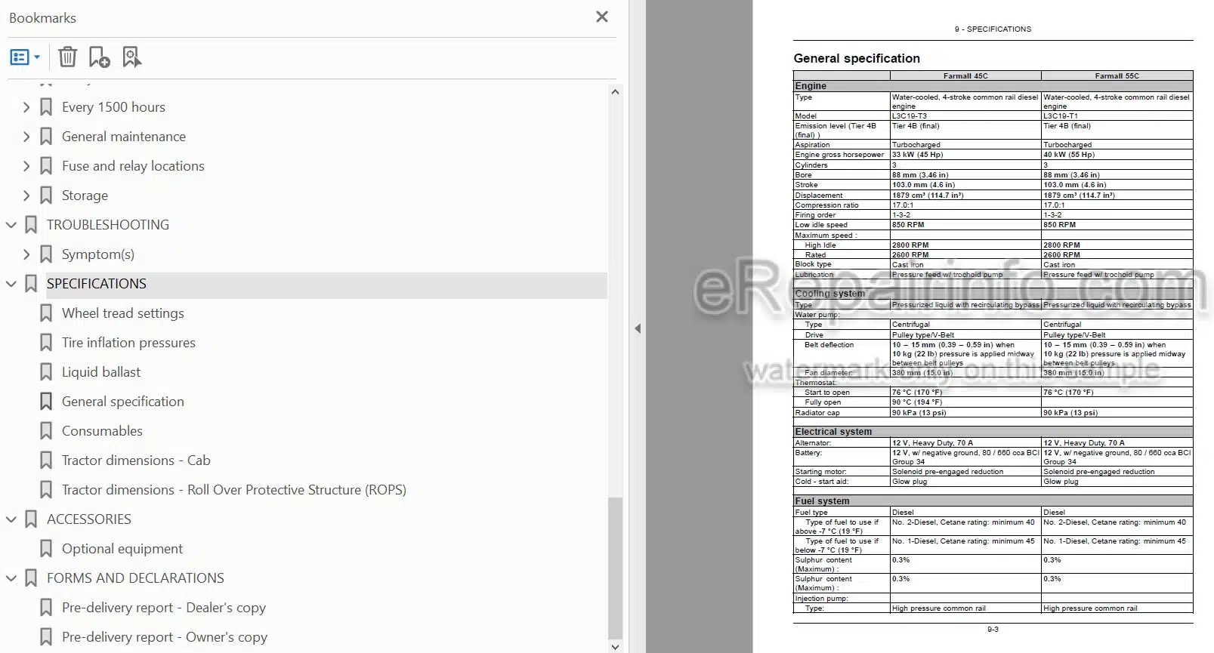Click bookmark icon beside Optional equipment
This screenshot has height=653, width=1214.
click(46, 549)
